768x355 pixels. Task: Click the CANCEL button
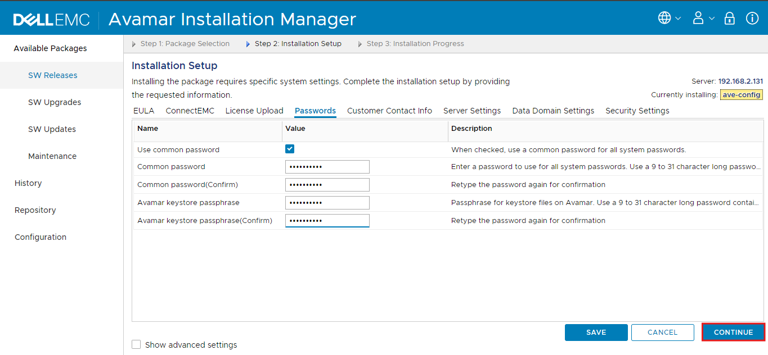pyautogui.click(x=662, y=333)
